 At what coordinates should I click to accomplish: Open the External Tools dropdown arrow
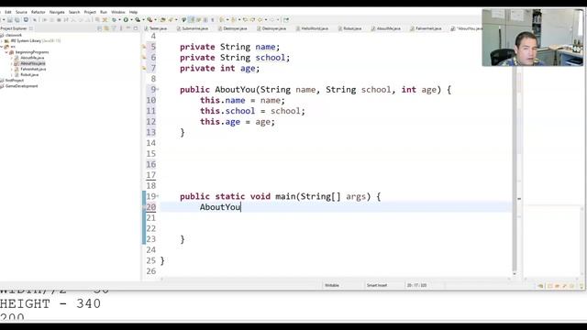point(155,20)
